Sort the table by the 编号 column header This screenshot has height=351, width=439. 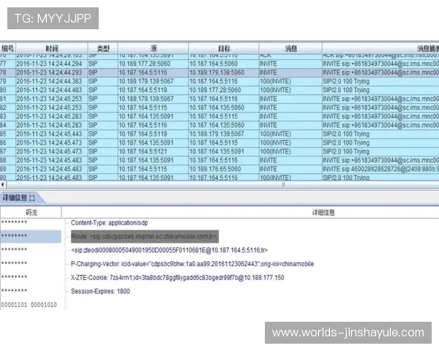pyautogui.click(x=7, y=48)
